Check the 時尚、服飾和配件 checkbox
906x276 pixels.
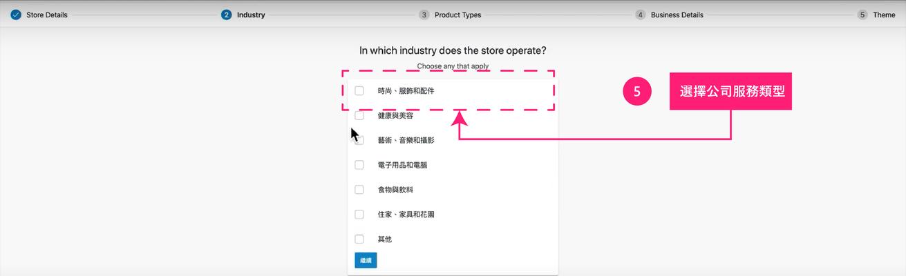359,90
